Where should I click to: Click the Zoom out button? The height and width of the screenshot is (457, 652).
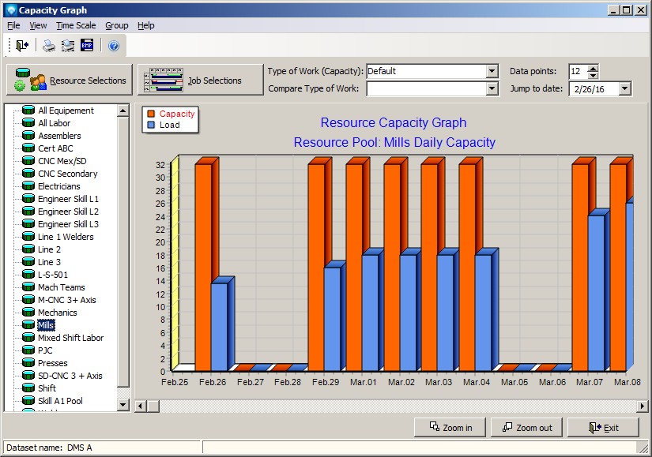click(526, 428)
